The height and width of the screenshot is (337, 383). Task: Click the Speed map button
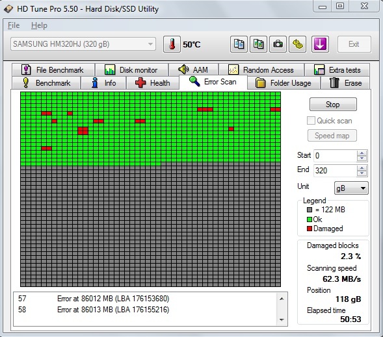tap(332, 135)
